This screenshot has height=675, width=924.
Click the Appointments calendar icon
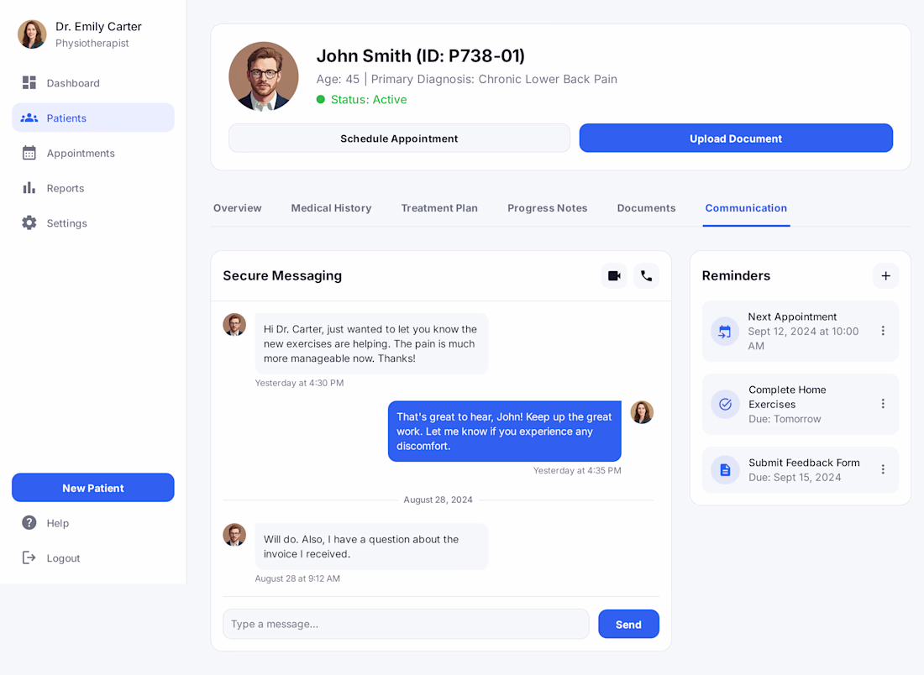(x=29, y=153)
